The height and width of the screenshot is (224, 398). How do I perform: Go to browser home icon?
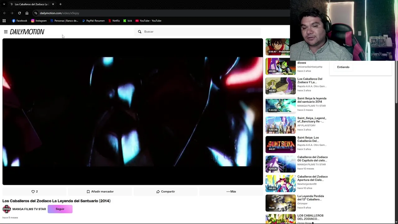coord(27,13)
